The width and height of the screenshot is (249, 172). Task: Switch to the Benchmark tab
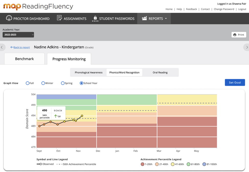(25, 59)
